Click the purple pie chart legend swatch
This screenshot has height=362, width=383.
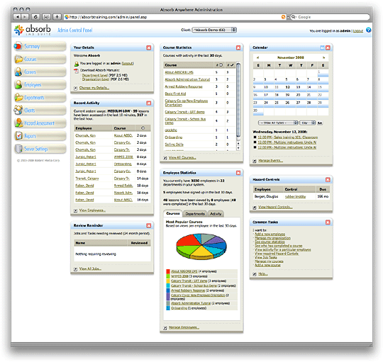[168, 297]
